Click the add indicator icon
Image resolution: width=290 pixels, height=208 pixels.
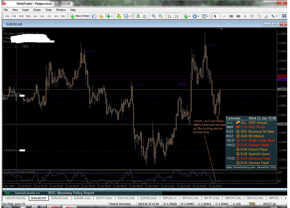tap(186, 16)
